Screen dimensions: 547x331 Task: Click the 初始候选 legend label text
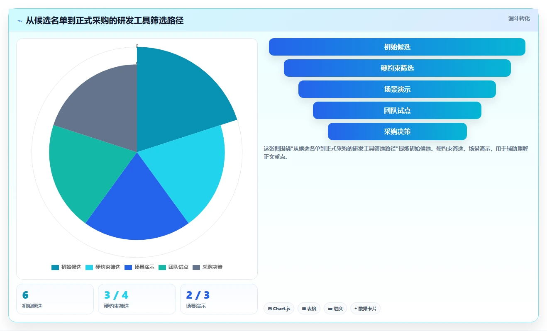(71, 267)
